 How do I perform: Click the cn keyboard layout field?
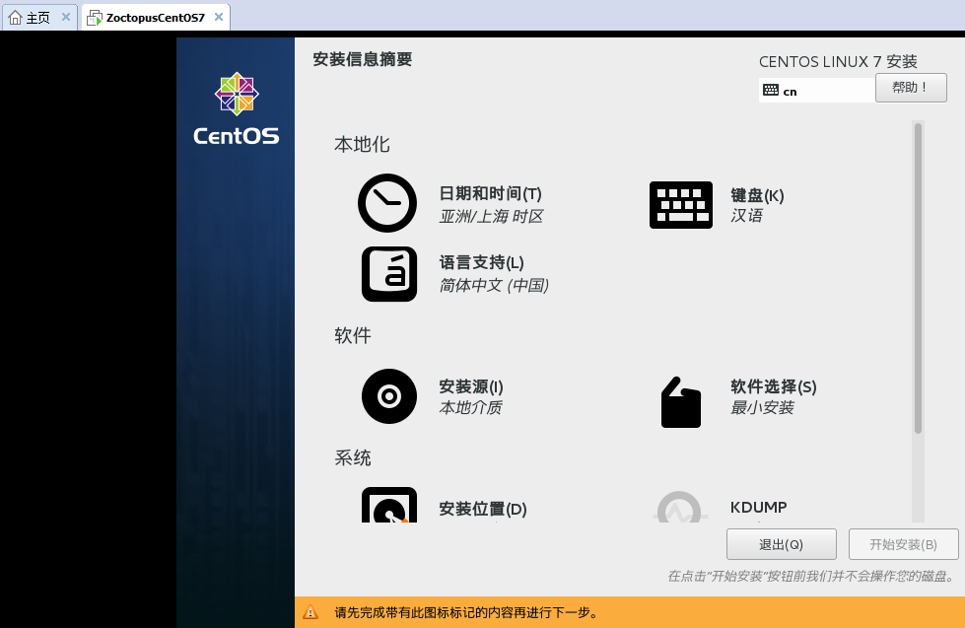click(x=817, y=91)
